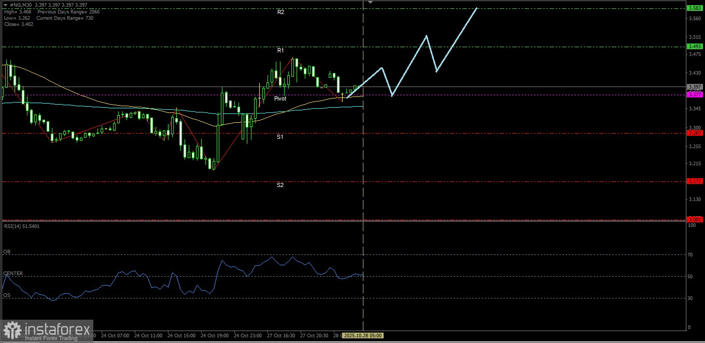Viewport: 705px width, 343px height.
Task: Click the 24 Oct 11:00 time label
Action: click(149, 336)
